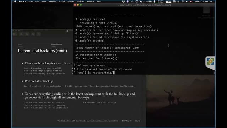Click 'FSA restored for 3 inode(s)' line

tap(96, 58)
